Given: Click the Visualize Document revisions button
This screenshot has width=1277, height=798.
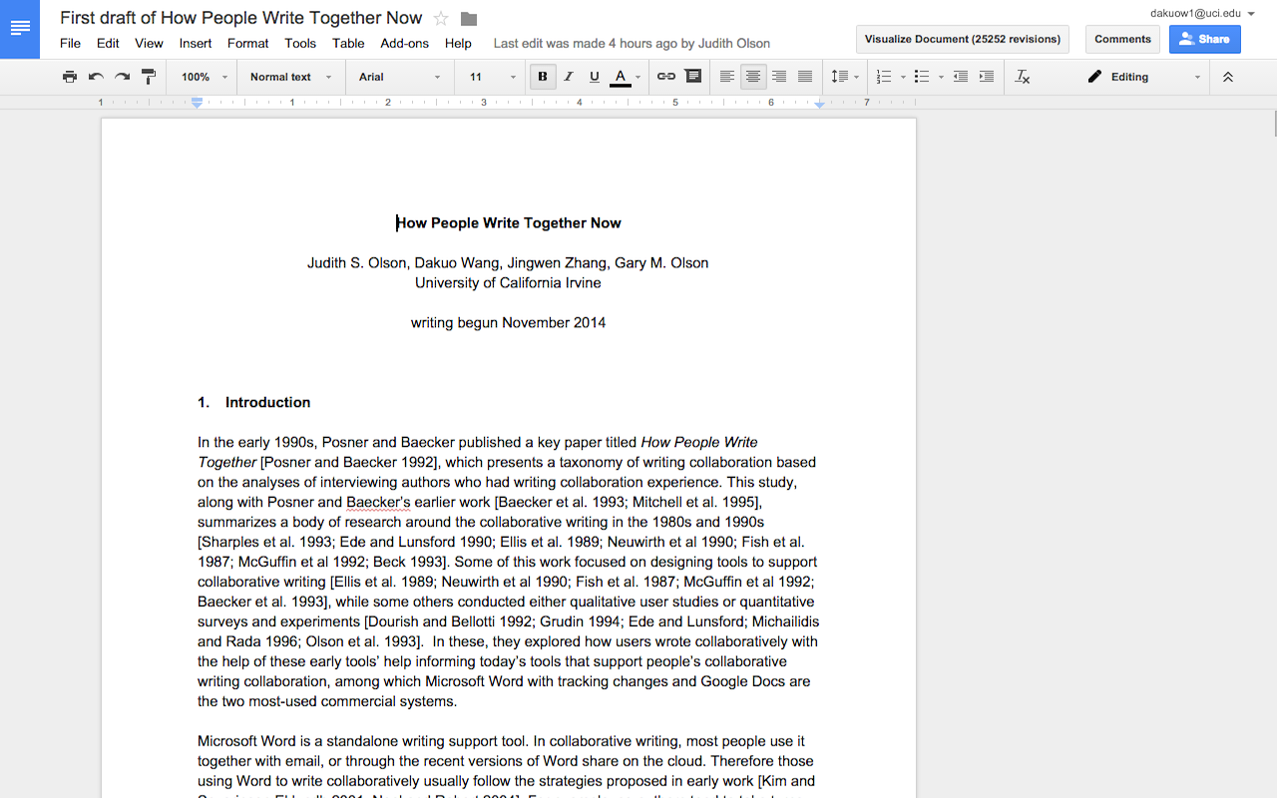Looking at the screenshot, I should click(963, 39).
